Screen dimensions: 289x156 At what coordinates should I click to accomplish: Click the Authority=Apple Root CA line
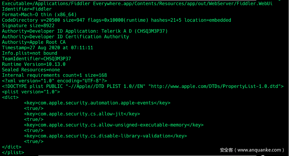(x=34, y=42)
